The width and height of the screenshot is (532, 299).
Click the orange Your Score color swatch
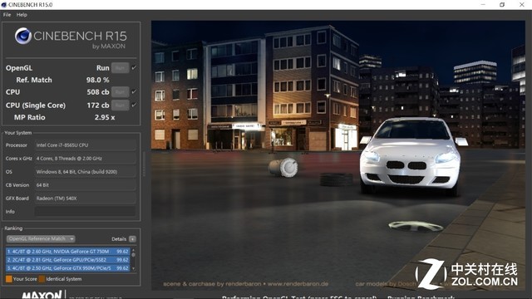[x=9, y=279]
